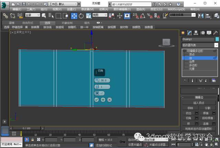Open the 渲染(R) menu

[x=141, y=9]
